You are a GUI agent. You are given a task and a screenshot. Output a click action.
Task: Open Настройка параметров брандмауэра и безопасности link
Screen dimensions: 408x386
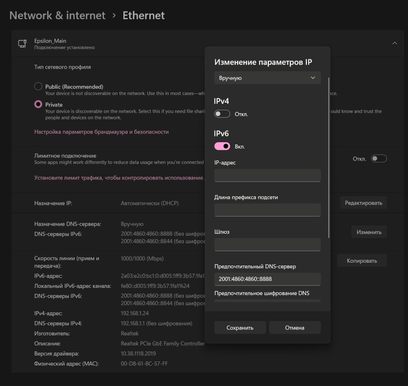[101, 132]
